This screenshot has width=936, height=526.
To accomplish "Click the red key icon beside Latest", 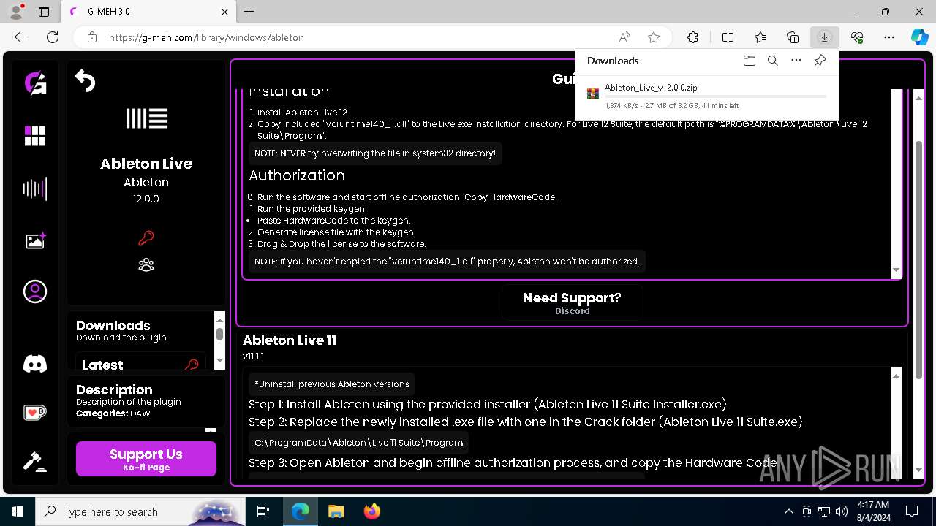I will (192, 365).
